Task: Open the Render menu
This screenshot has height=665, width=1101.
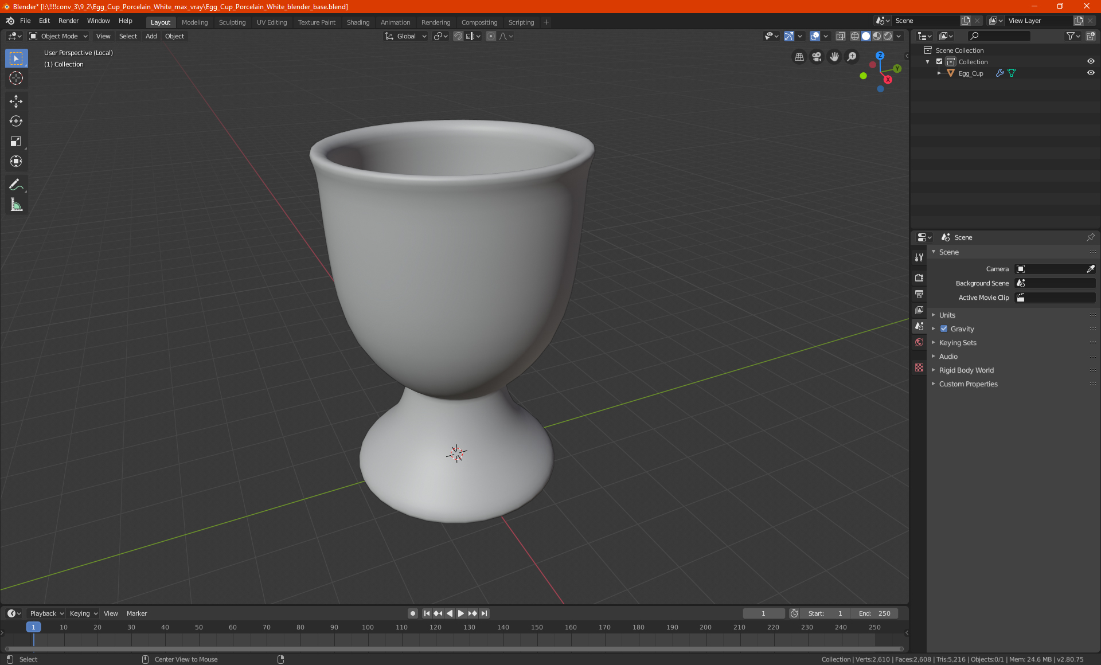Action: pos(68,21)
